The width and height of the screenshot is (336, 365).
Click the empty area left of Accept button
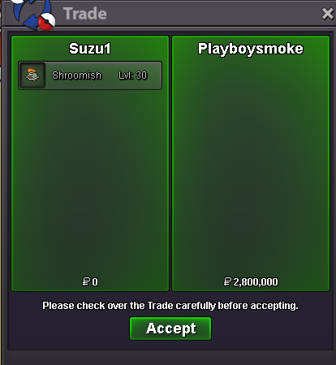(x=69, y=328)
